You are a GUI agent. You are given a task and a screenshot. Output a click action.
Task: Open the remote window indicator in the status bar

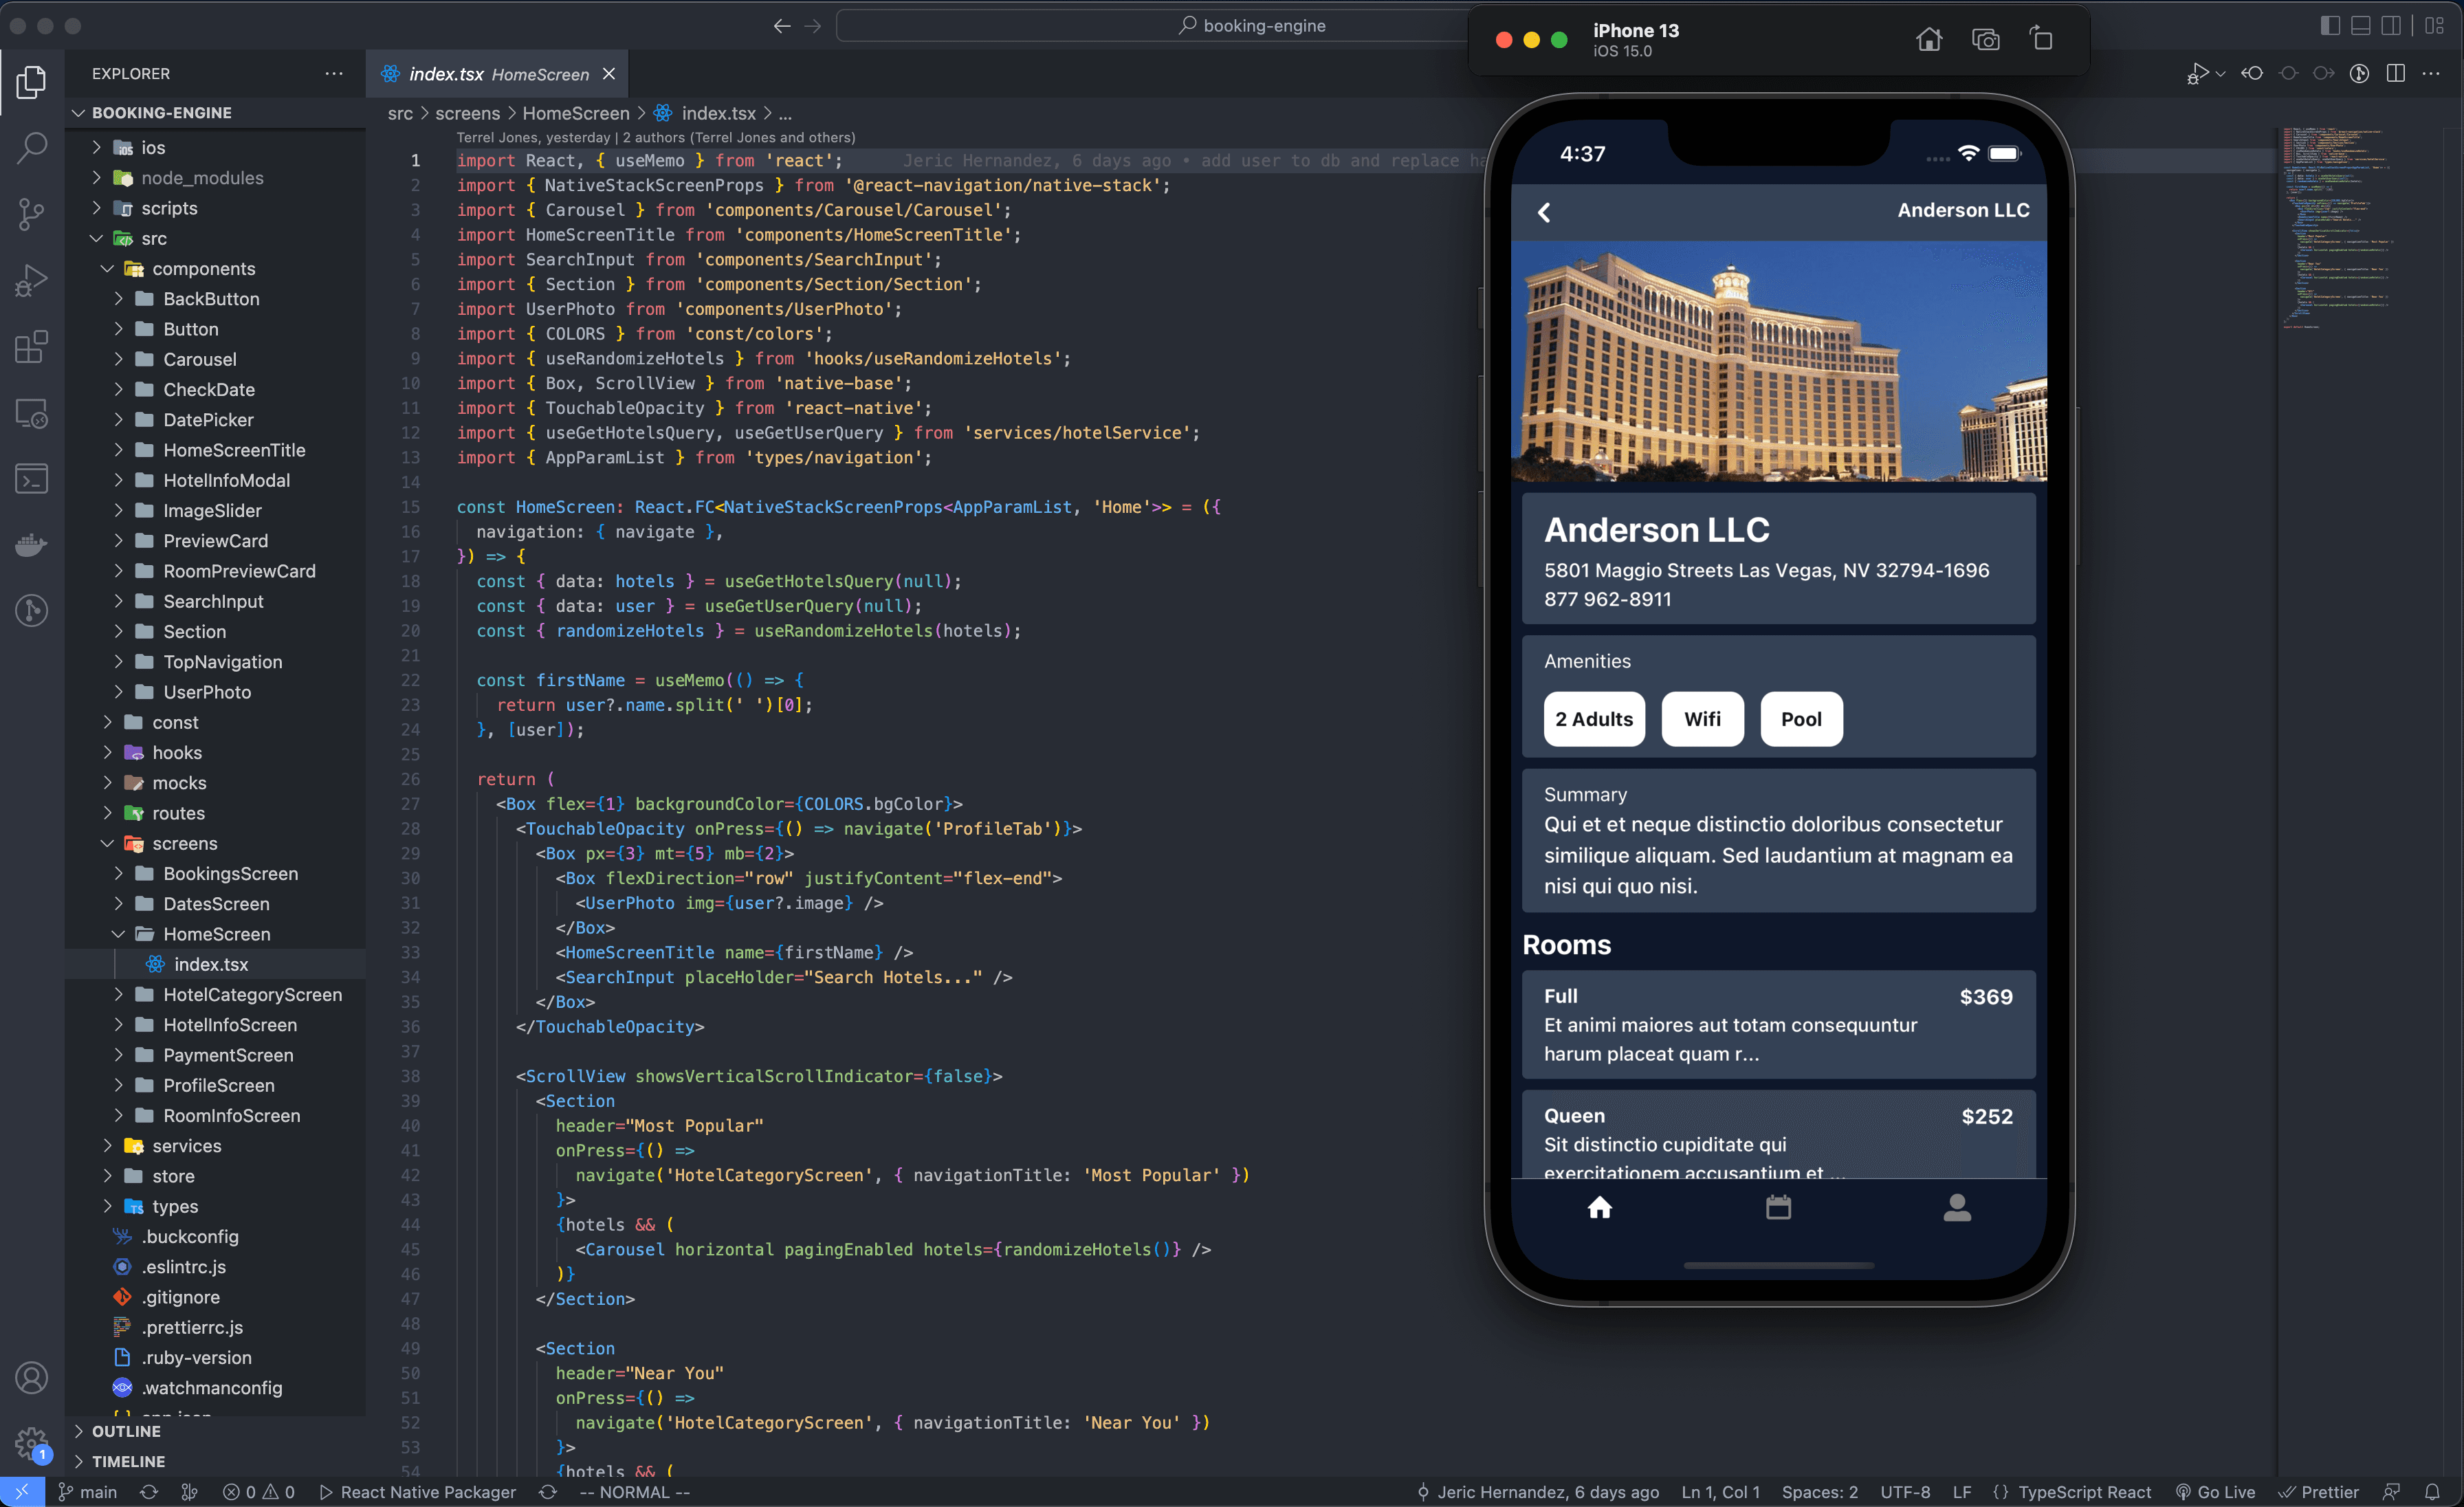[22, 1492]
